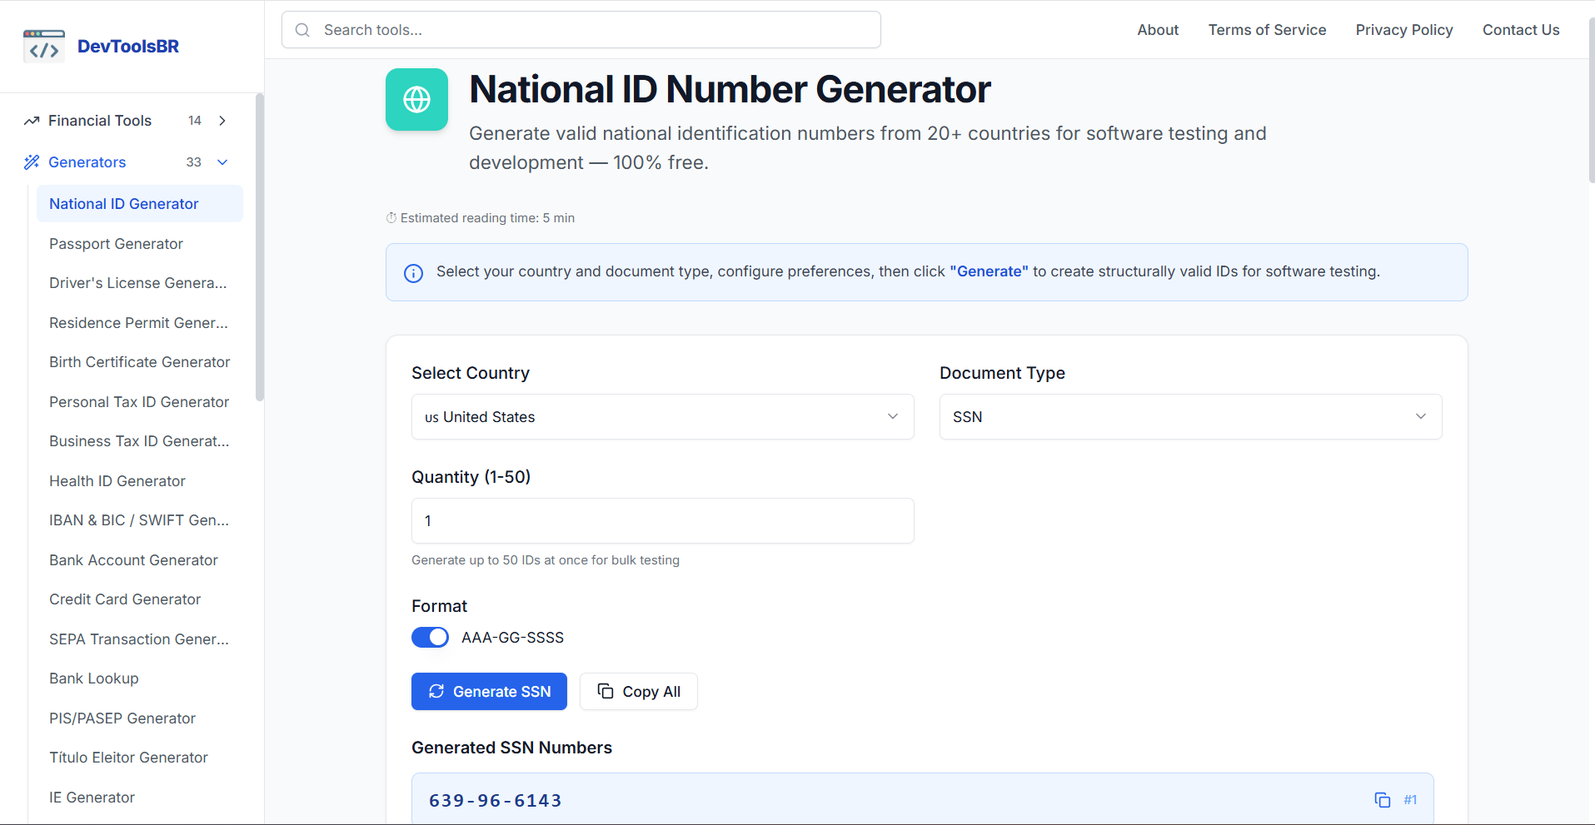Open Residence Permit Generator from sidebar
This screenshot has width=1595, height=825.
click(x=138, y=323)
